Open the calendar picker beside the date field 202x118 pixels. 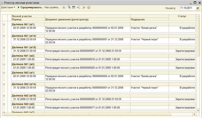[198, 8]
